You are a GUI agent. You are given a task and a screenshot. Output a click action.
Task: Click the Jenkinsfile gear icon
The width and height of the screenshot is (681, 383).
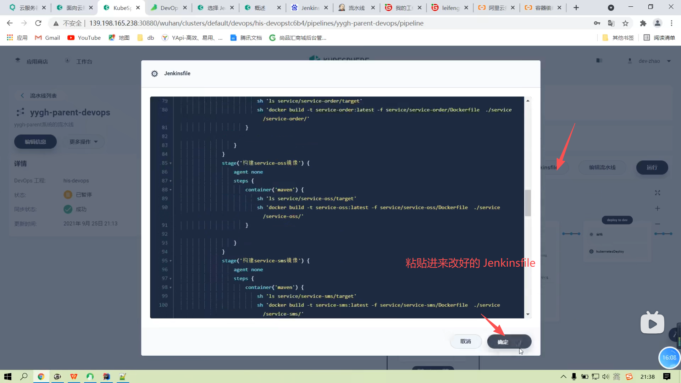(x=154, y=73)
